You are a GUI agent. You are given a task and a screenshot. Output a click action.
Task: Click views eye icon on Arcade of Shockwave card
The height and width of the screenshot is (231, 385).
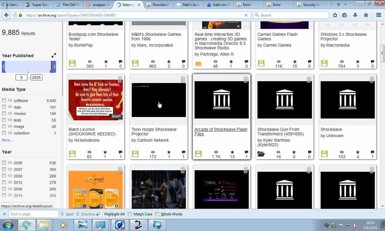coord(216,152)
